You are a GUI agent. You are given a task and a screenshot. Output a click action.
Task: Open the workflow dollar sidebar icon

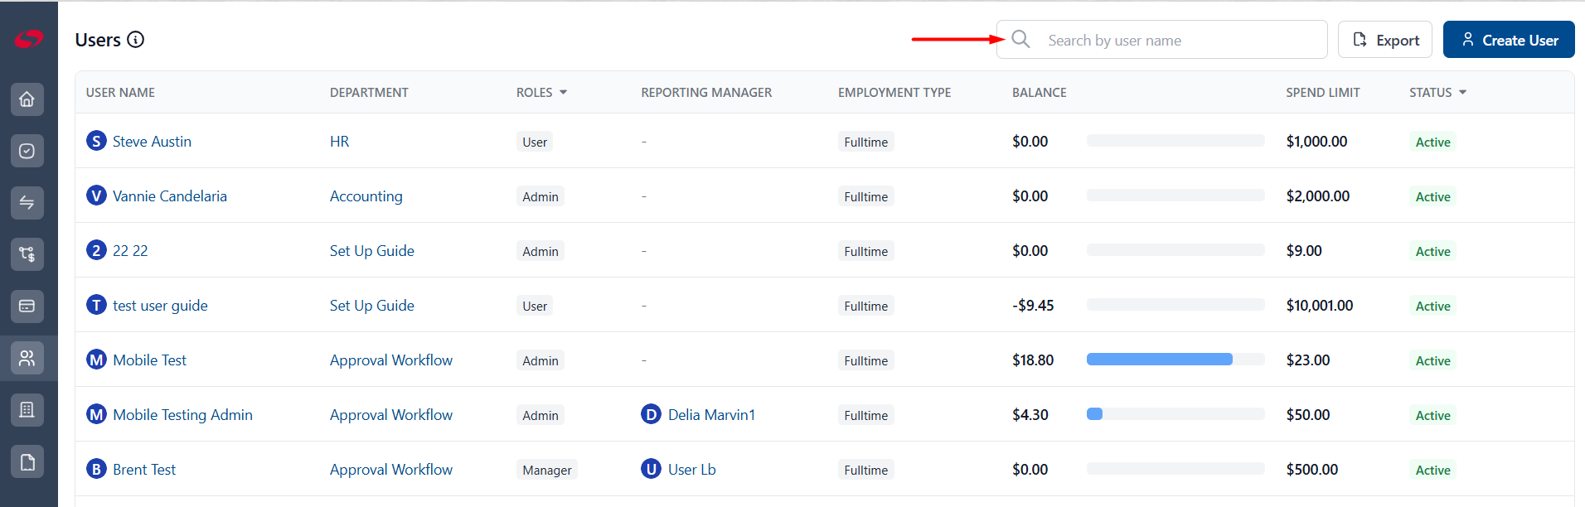tap(27, 254)
